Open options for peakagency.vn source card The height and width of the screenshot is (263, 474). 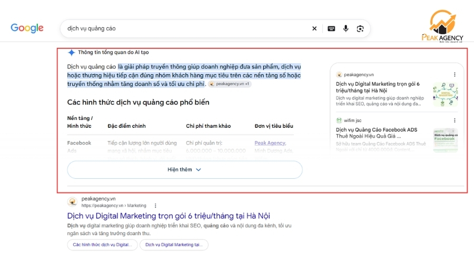[455, 75]
